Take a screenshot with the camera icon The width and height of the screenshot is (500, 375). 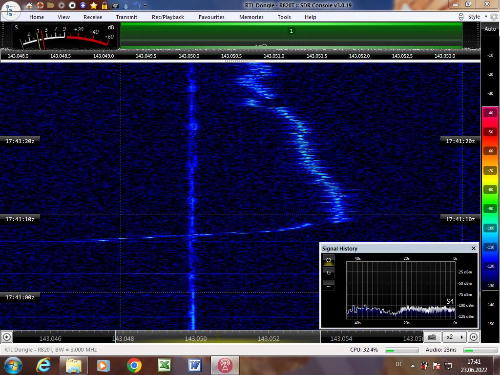click(x=115, y=5)
